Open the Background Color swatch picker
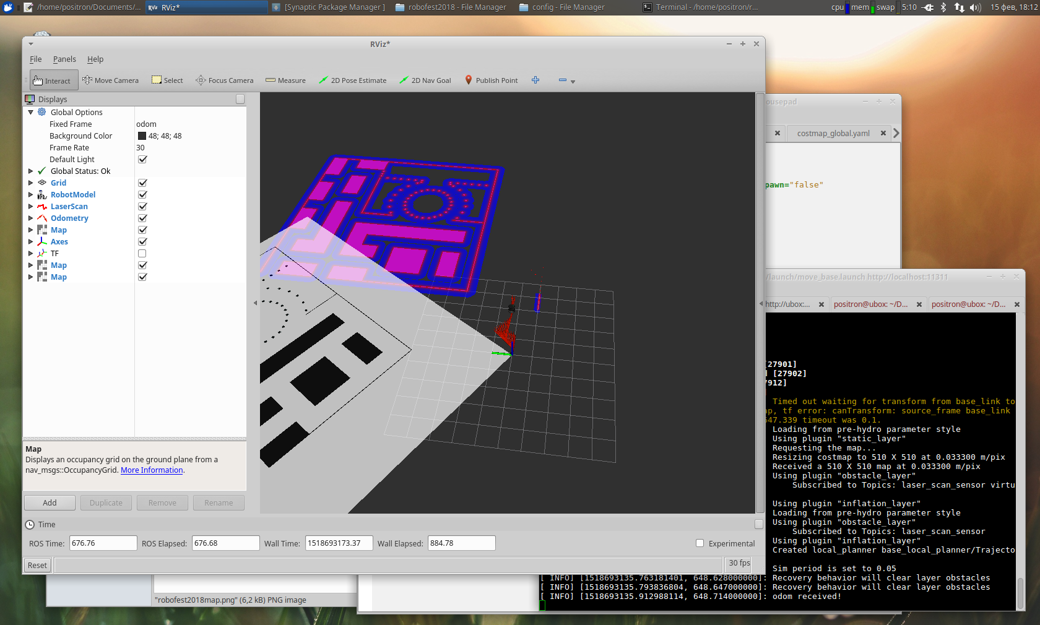The width and height of the screenshot is (1040, 625). 142,136
